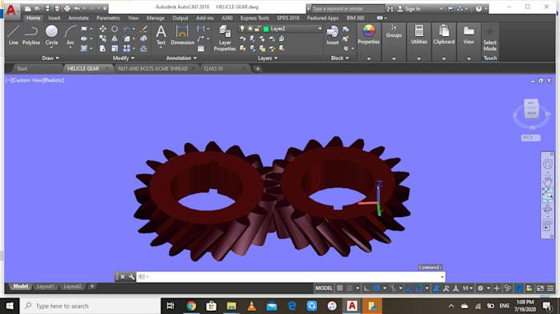The image size is (560, 314).
Task: Activate the Copy tool in Modify
Action: click(x=102, y=39)
